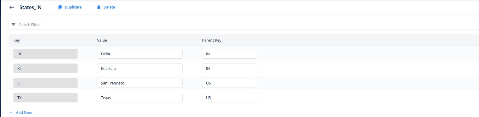Click the Duplicate button label

(x=73, y=7)
